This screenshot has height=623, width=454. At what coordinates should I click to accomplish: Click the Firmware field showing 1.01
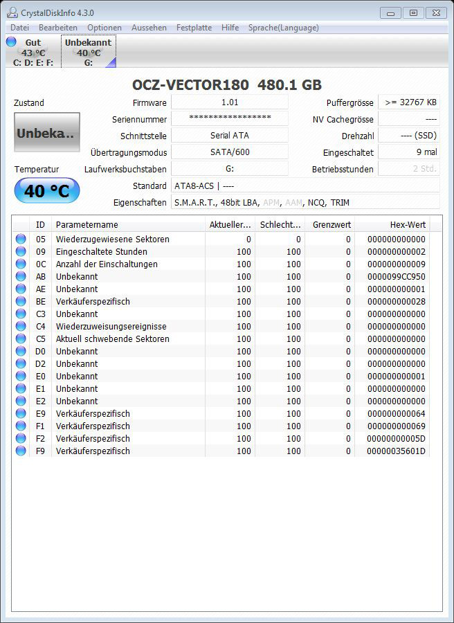tap(230, 102)
